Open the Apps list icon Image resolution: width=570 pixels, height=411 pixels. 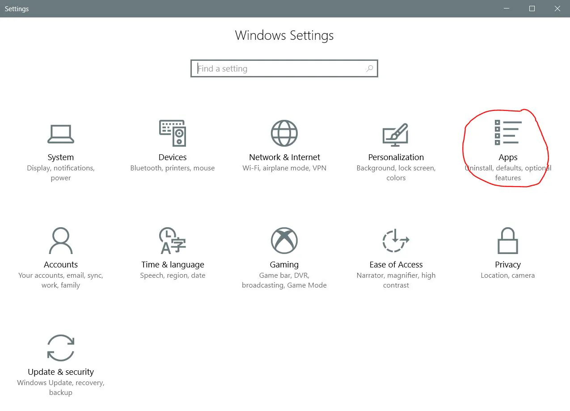508,133
